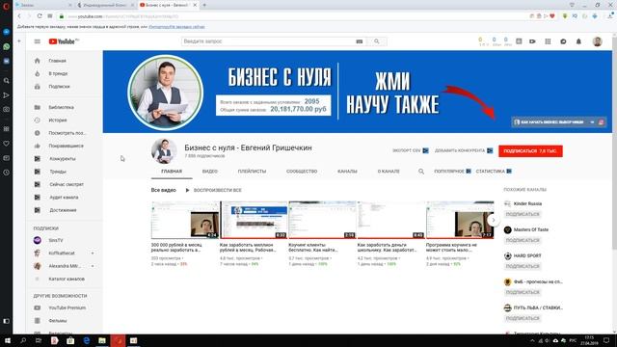Click ВОСПРОИЗВЕСТИ ВСЕ play link
617x347 pixels.
(213, 190)
